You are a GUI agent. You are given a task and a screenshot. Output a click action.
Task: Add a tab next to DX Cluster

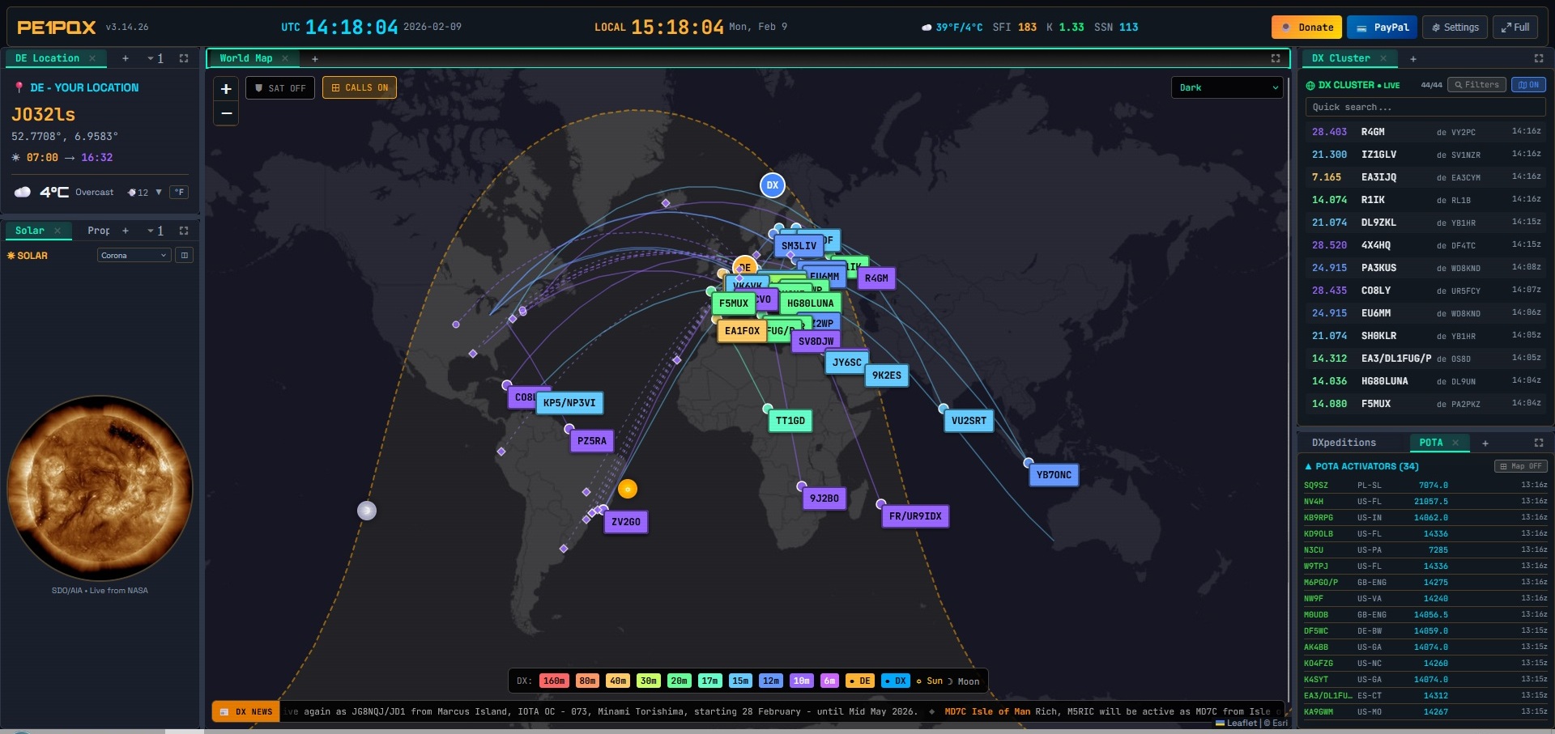tap(1413, 59)
